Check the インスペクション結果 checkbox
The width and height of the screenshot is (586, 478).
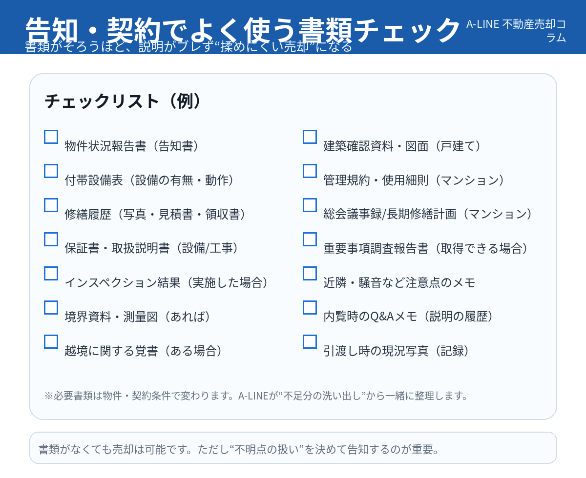point(51,273)
